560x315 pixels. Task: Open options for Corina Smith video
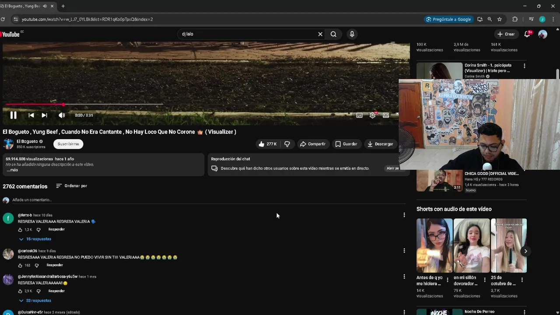tap(524, 66)
